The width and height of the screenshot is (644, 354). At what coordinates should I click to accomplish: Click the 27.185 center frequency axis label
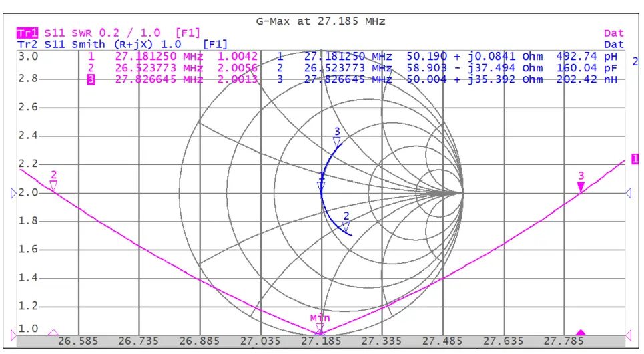(321, 341)
